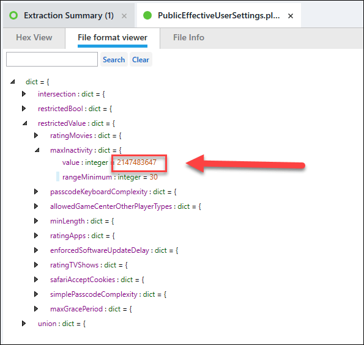Expand the intersection dict node
Viewport: 364px width, 345px height.
tap(24, 94)
